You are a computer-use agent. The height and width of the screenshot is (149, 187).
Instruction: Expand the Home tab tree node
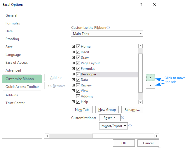click(73, 47)
